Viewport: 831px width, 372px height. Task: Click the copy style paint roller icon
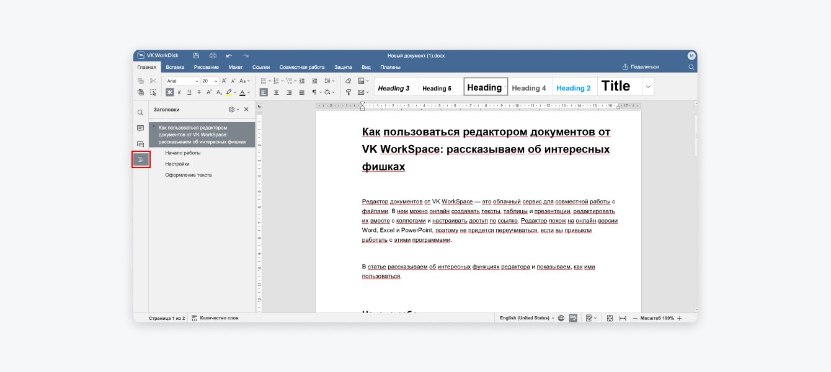348,92
